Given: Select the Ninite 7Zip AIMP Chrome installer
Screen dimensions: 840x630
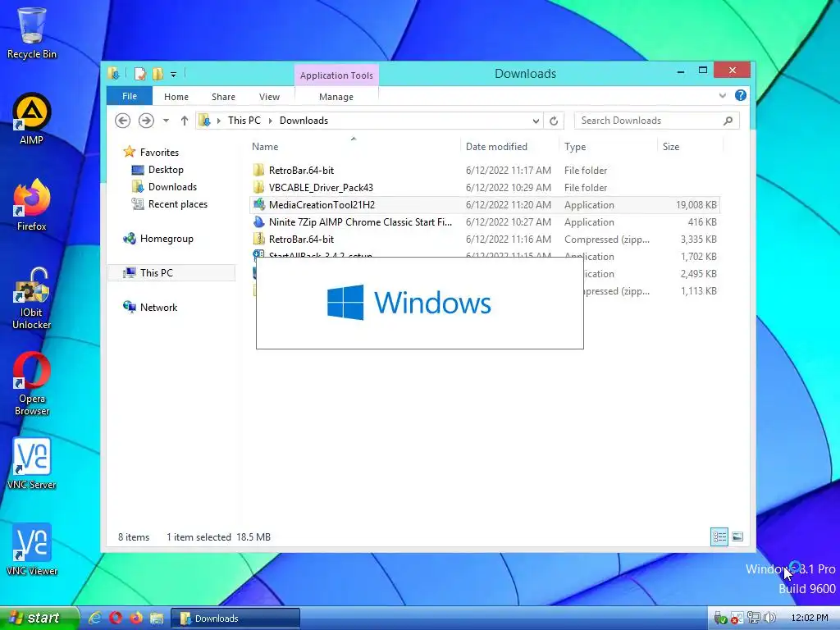Looking at the screenshot, I should point(484,221).
